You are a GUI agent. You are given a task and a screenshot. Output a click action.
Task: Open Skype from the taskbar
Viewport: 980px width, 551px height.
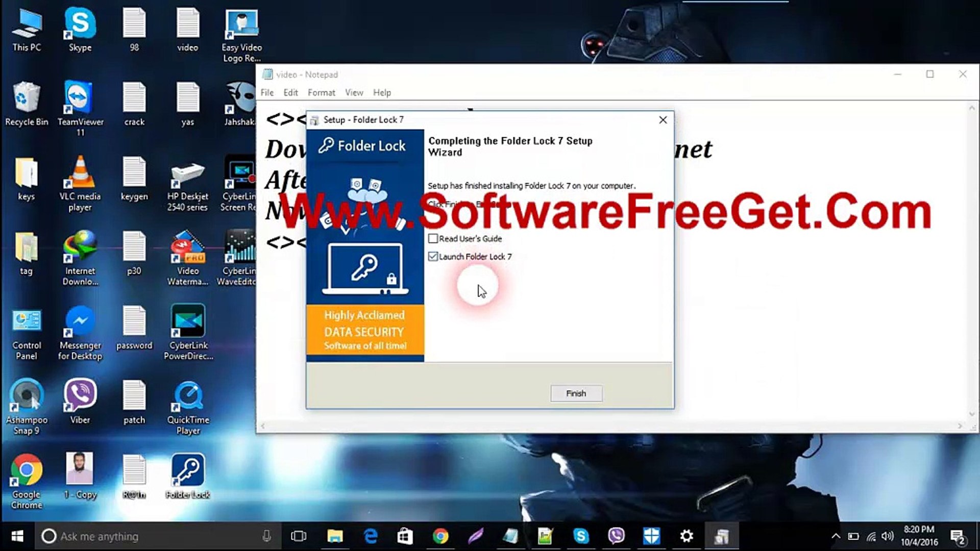coord(581,536)
